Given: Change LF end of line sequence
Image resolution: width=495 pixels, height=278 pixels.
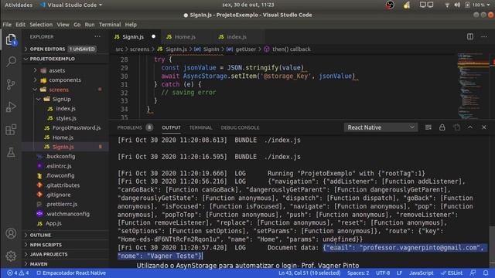Looking at the screenshot, I should 399,273.
